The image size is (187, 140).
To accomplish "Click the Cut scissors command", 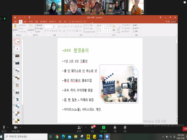I will (22, 25).
